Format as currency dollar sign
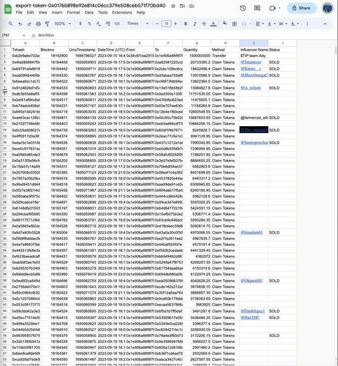This screenshot has width=338, height=366. tap(80, 24)
